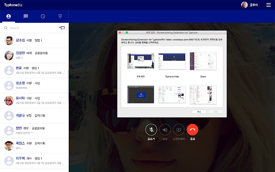275x172 pixels.
Task: Toggle the speaker volume button
Action: pos(165,130)
